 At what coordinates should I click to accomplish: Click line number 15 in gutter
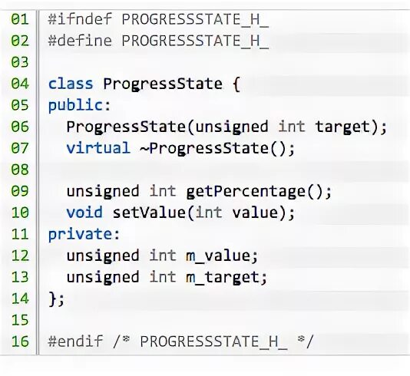coord(20,320)
